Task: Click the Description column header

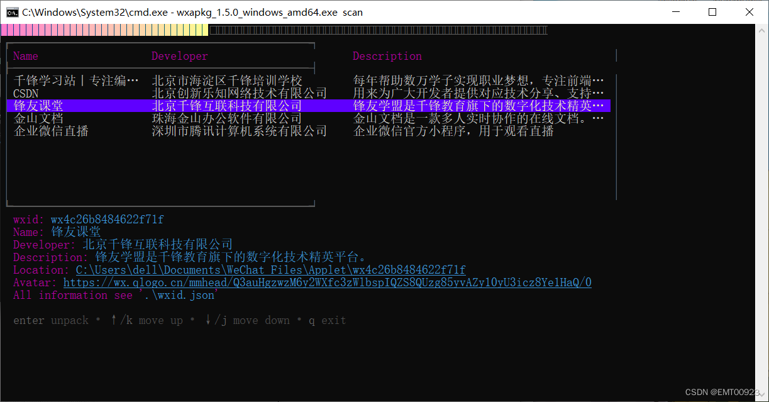Action: click(x=387, y=56)
